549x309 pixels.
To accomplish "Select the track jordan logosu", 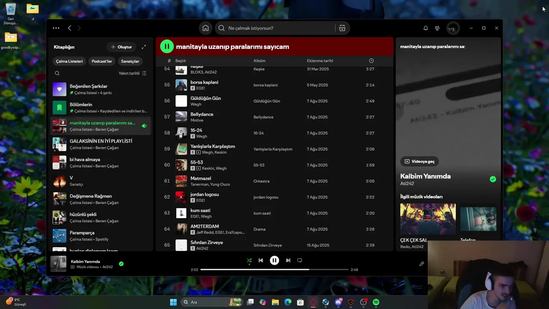I will click(x=274, y=197).
